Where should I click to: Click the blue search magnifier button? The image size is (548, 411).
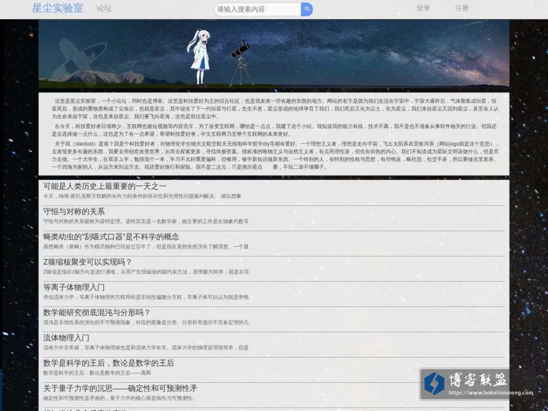click(307, 9)
